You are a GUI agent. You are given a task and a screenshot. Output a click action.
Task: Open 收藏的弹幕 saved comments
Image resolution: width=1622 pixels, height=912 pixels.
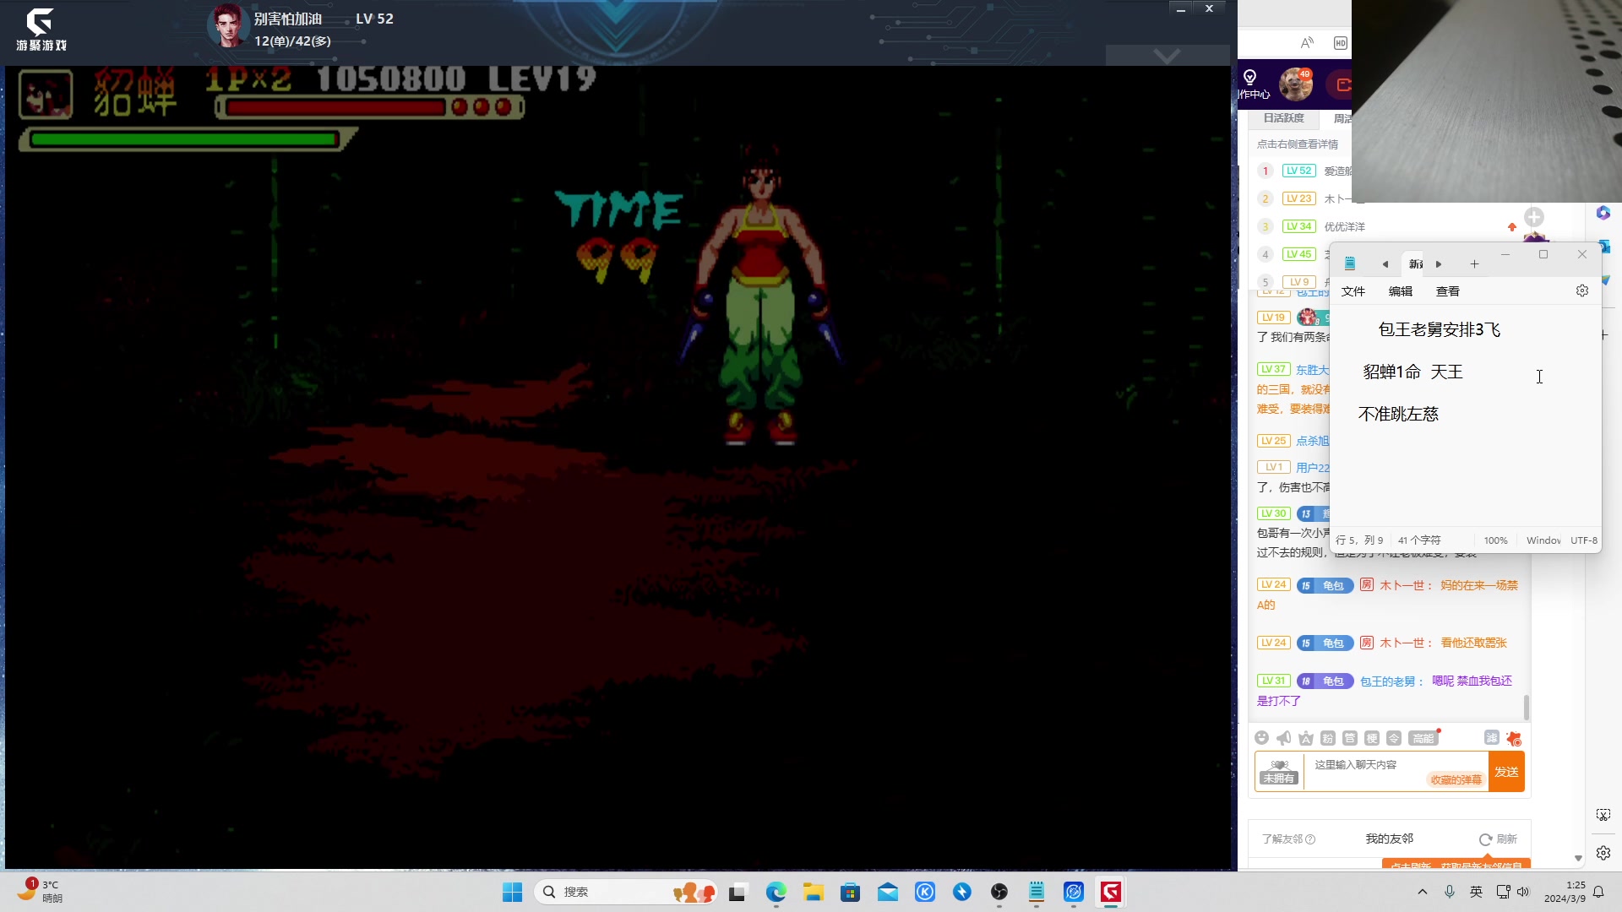(1456, 779)
